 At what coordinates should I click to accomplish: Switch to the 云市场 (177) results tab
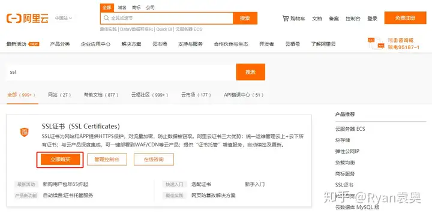pos(196,95)
